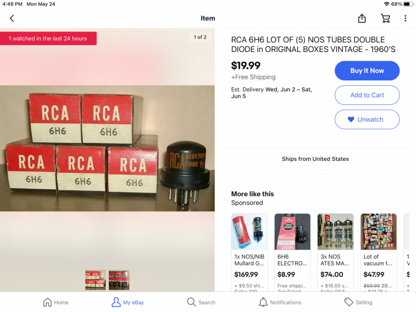The height and width of the screenshot is (312, 416).
Task: Open the shopping cart icon
Action: click(385, 18)
